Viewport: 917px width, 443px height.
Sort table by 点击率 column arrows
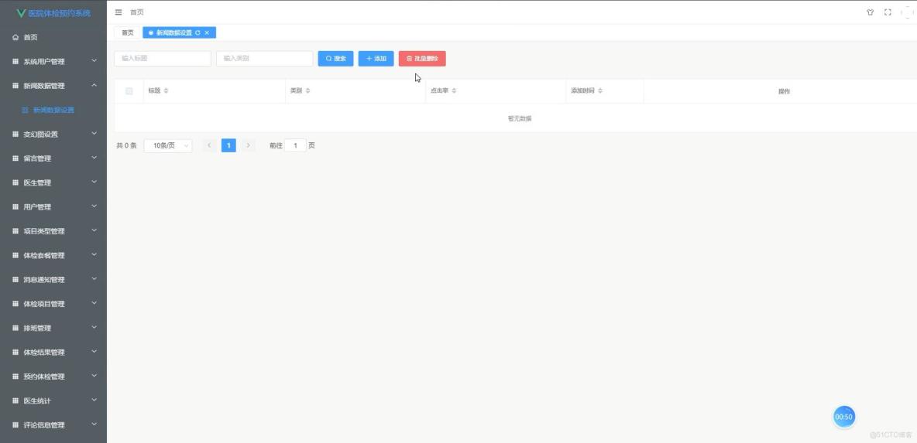coord(454,91)
